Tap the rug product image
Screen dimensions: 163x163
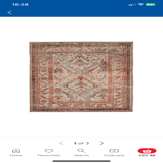81,77
